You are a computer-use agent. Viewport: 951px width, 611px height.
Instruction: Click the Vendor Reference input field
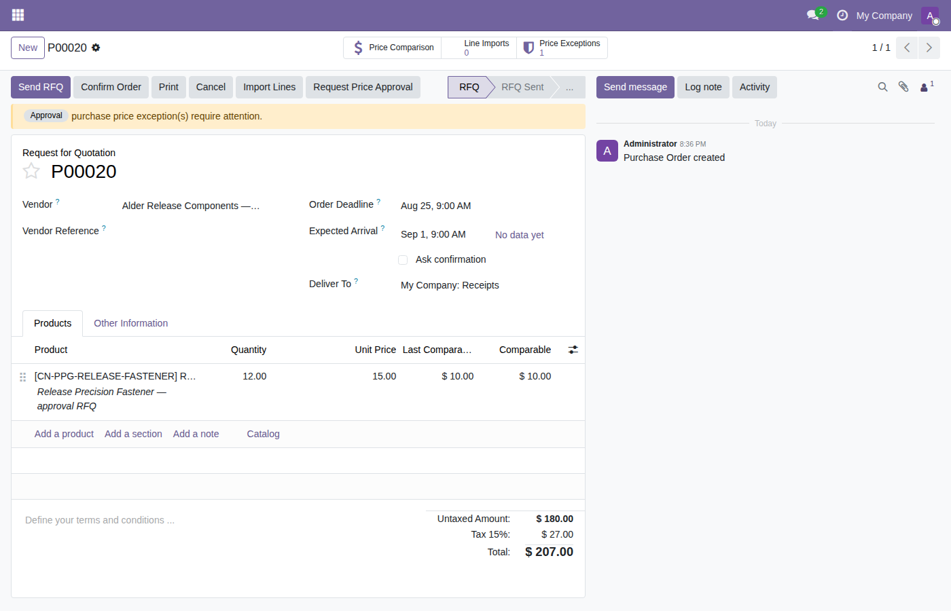pos(204,232)
